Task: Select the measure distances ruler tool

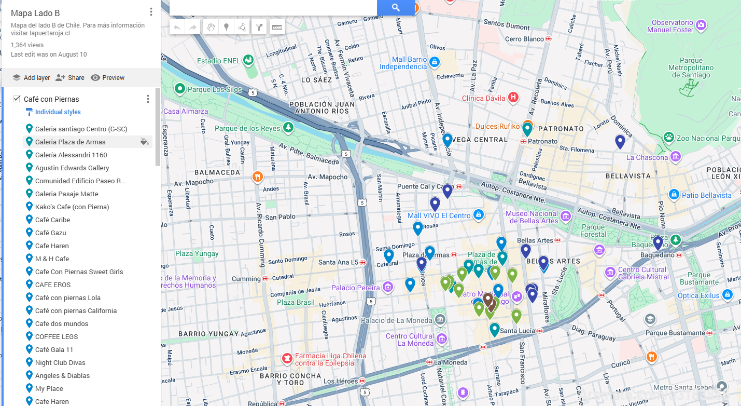Action: [277, 28]
